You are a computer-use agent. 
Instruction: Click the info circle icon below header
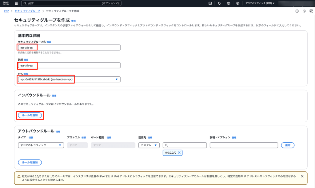[297, 11]
